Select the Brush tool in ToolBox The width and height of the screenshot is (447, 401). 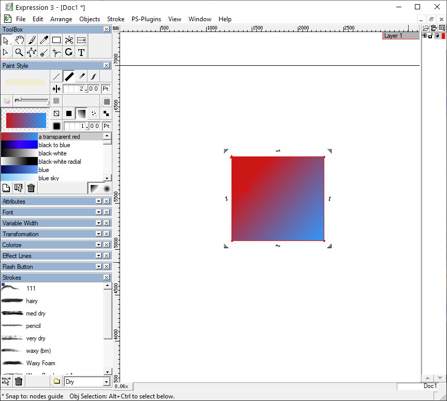32,40
